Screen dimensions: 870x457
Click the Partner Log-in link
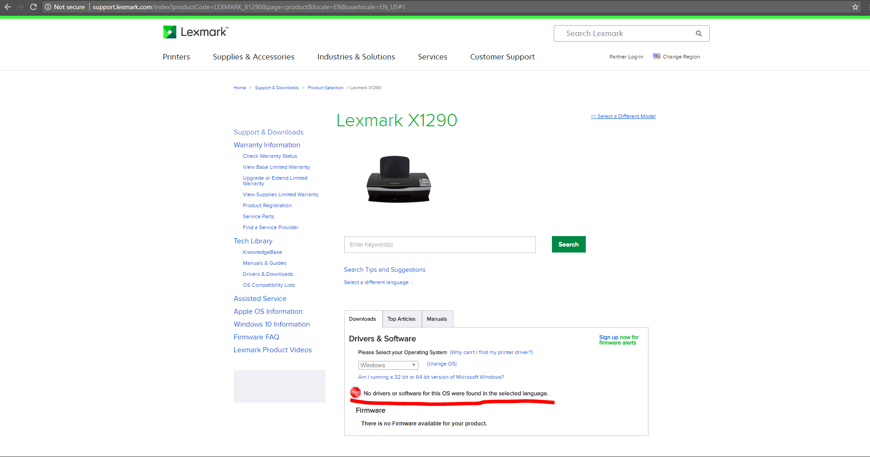point(626,57)
